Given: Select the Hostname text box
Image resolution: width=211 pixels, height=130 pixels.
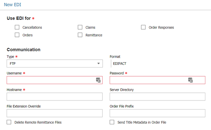Looking at the screenshot, I should (x=55, y=97).
